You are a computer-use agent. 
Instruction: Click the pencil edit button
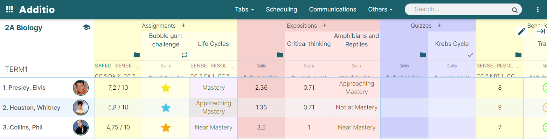[x=522, y=31]
